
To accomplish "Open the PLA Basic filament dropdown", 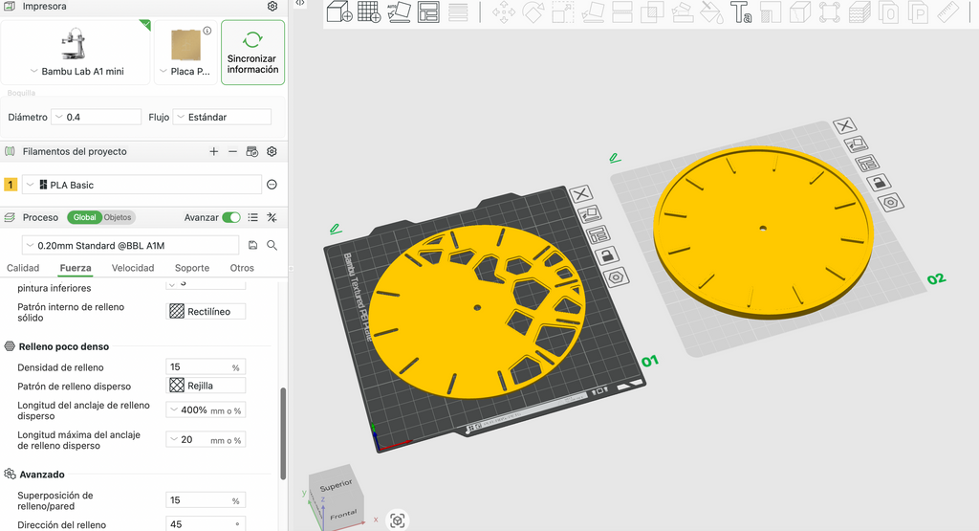I will [x=141, y=185].
